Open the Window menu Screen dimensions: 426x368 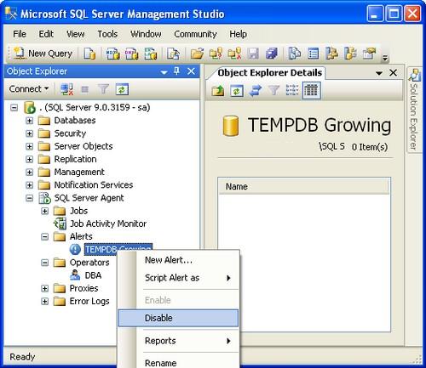tap(146, 34)
